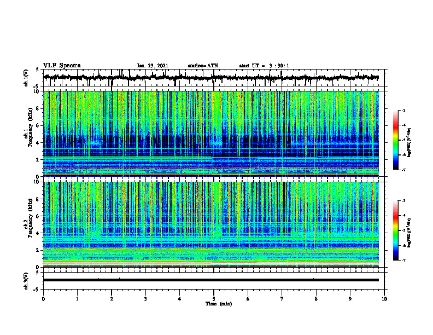Click the time axis tick label "7"

click(x=282, y=299)
